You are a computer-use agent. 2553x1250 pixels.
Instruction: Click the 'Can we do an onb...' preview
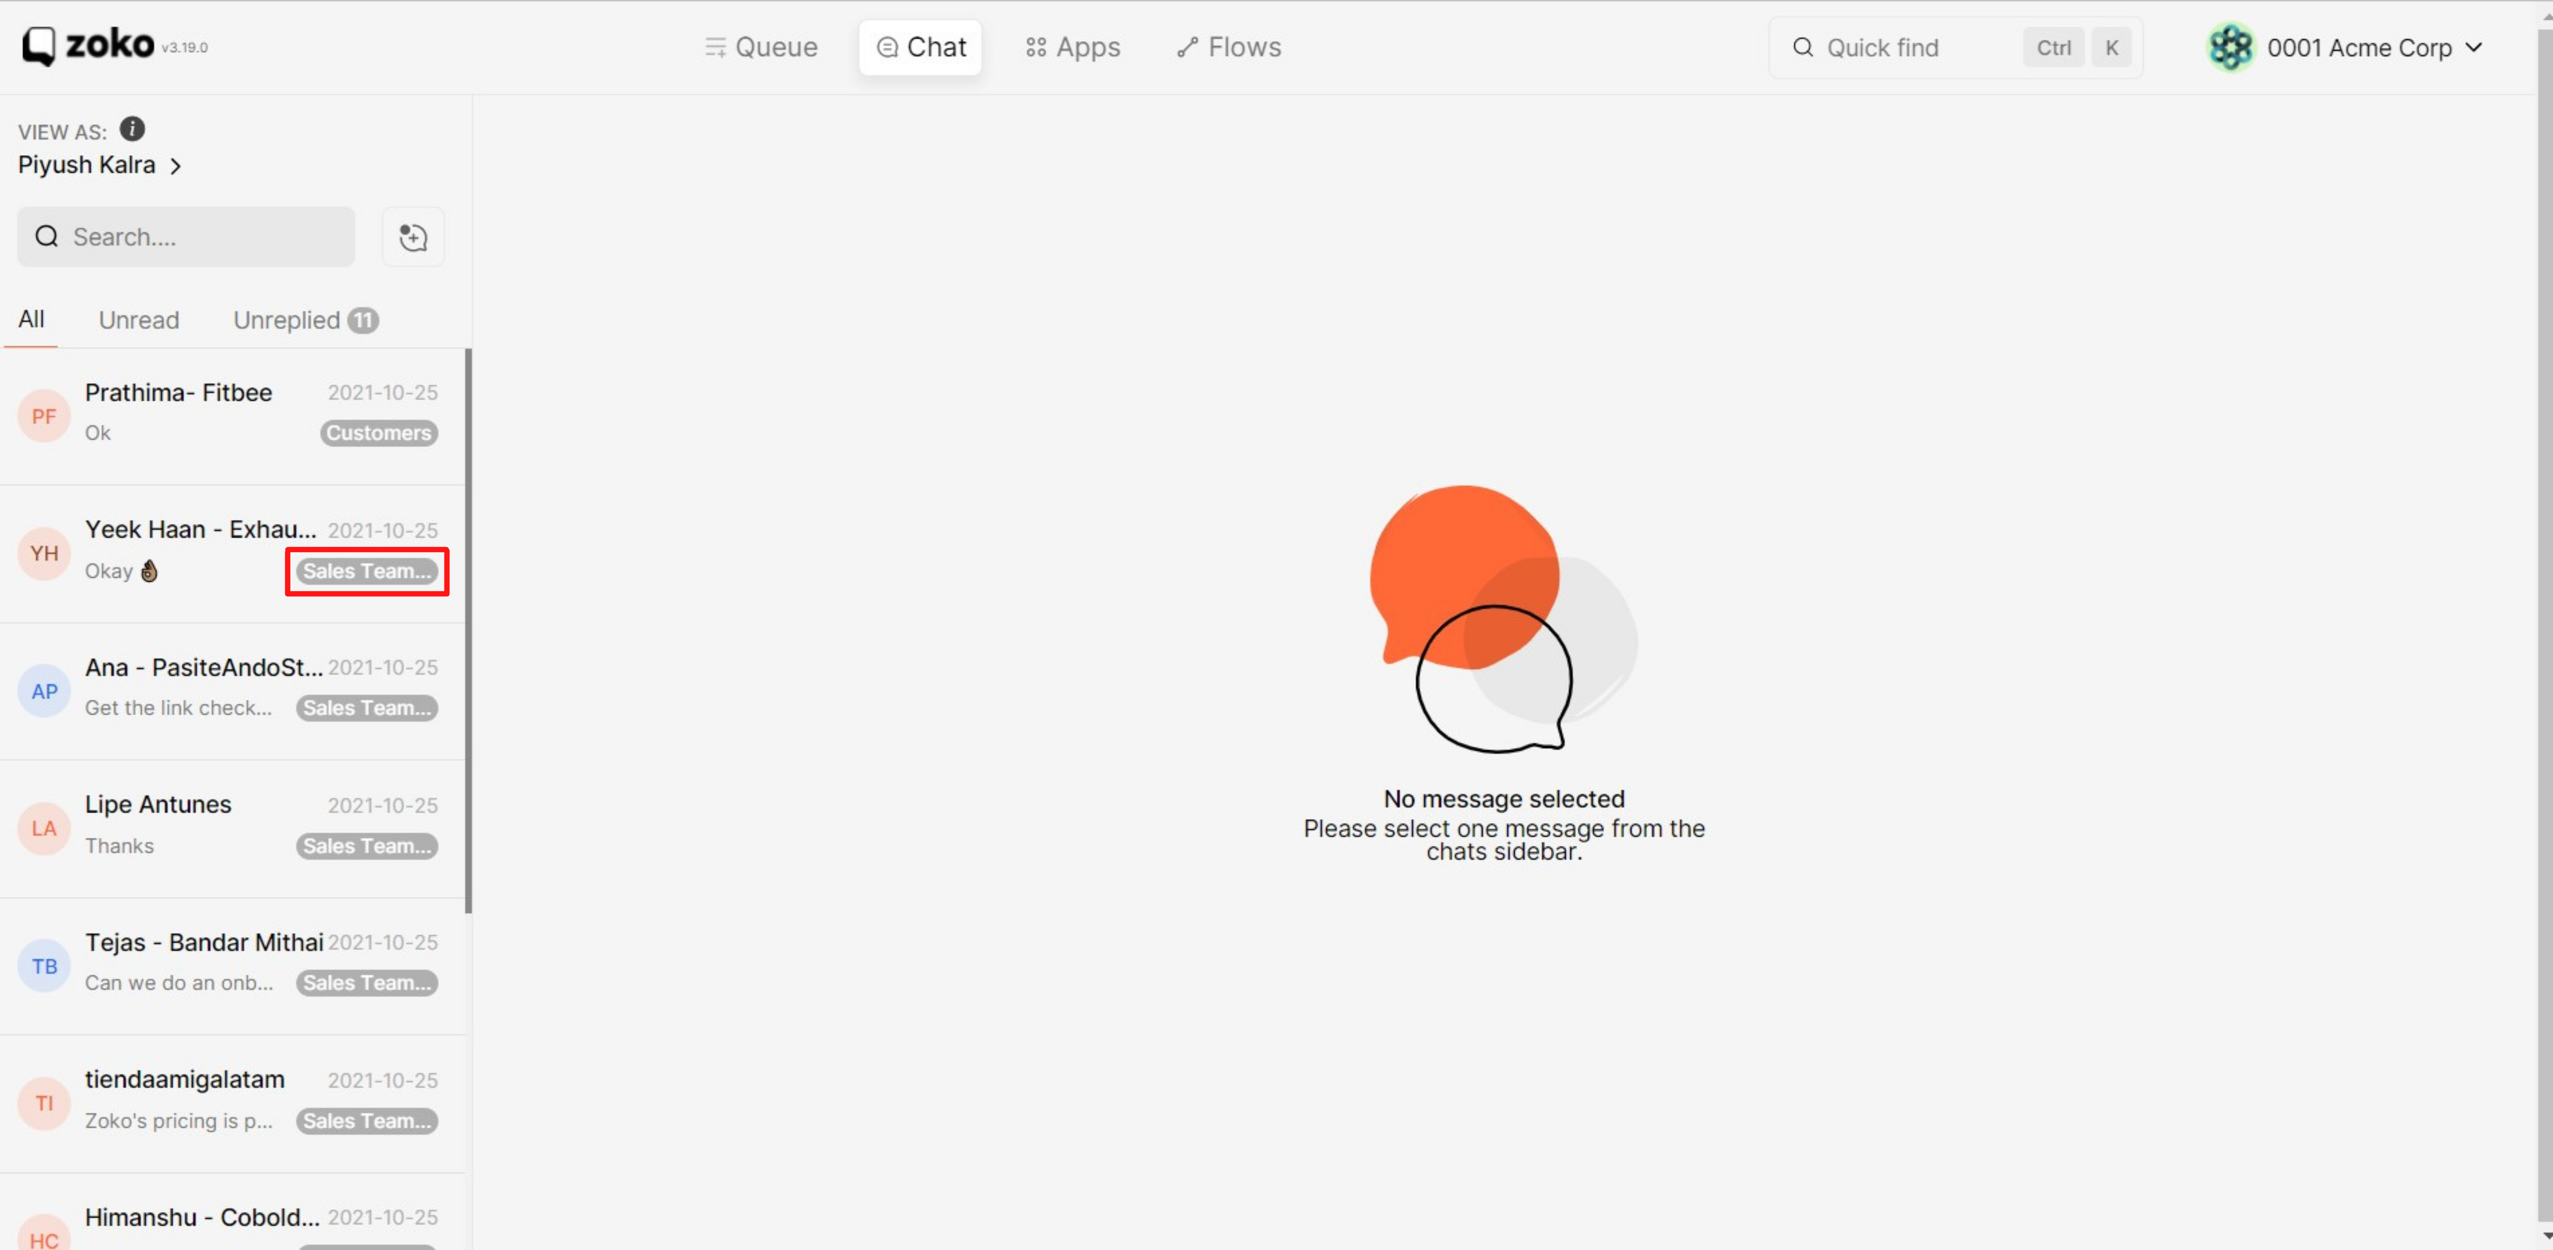(x=178, y=983)
